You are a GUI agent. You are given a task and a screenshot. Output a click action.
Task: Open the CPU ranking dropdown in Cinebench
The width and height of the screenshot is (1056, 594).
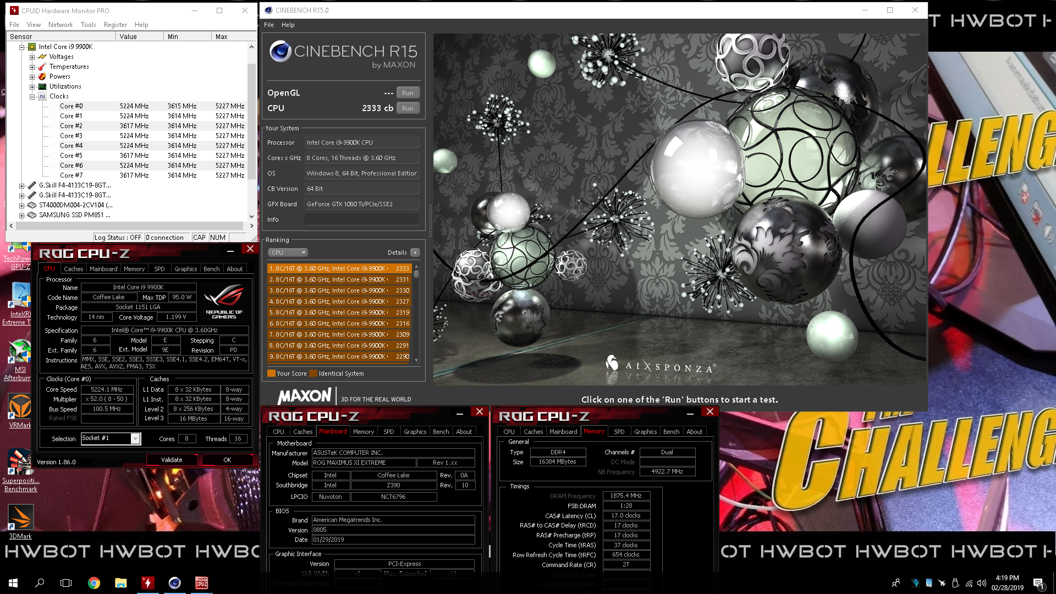[288, 252]
